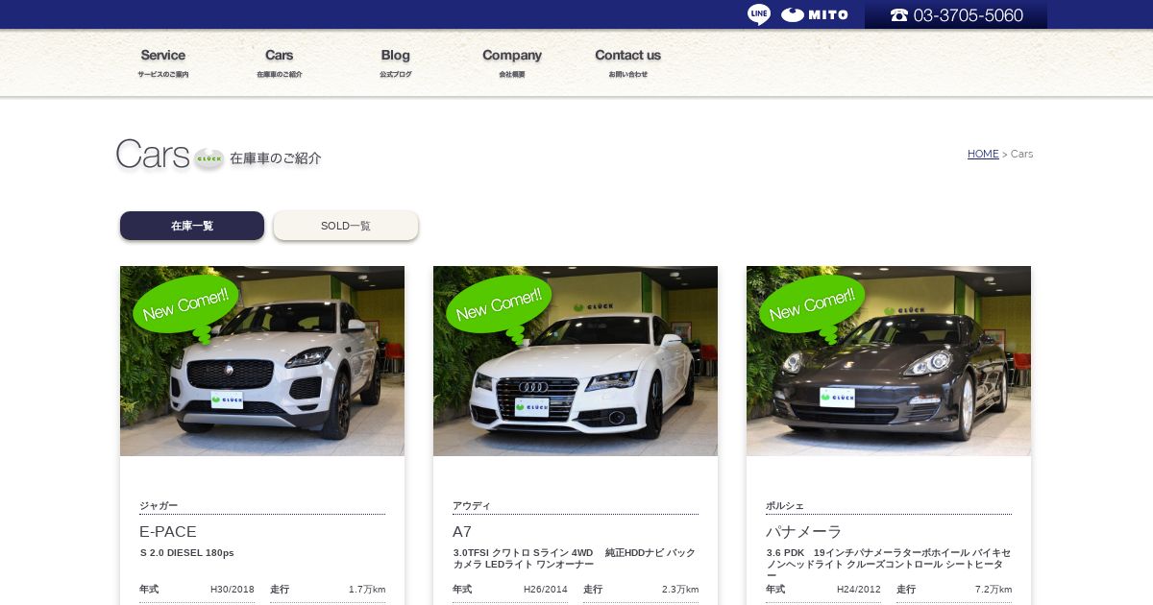Open the Porsche Panamera car photo
Viewport: 1153px width, 605px height.
pos(889,361)
